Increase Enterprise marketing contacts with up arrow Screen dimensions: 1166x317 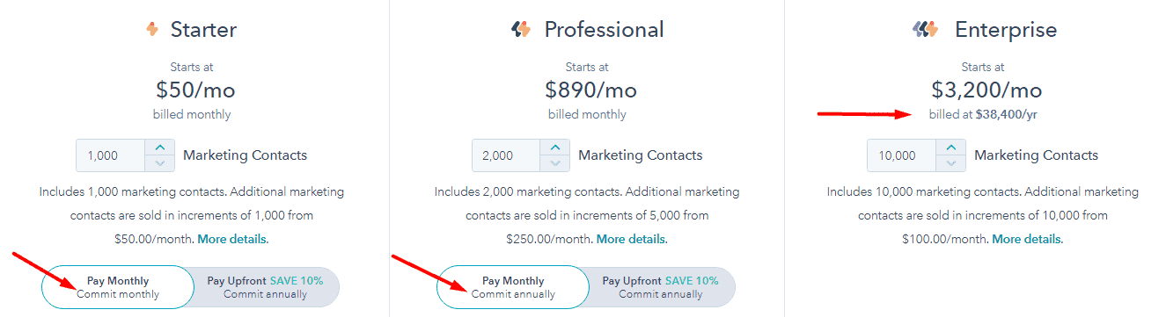950,148
